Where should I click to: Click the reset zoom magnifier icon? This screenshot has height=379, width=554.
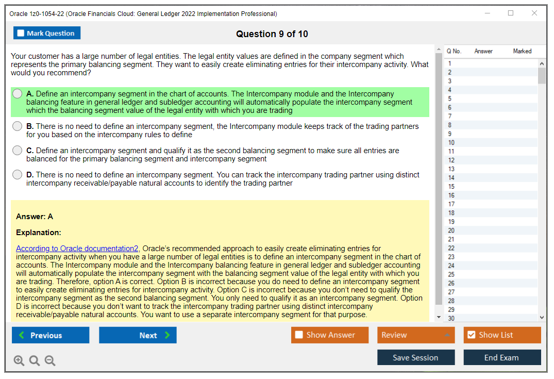point(35,361)
